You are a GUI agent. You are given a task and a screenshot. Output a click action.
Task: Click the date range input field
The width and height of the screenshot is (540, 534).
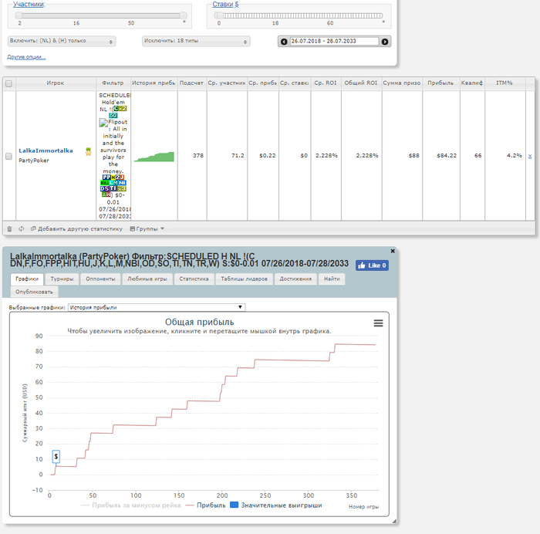334,42
